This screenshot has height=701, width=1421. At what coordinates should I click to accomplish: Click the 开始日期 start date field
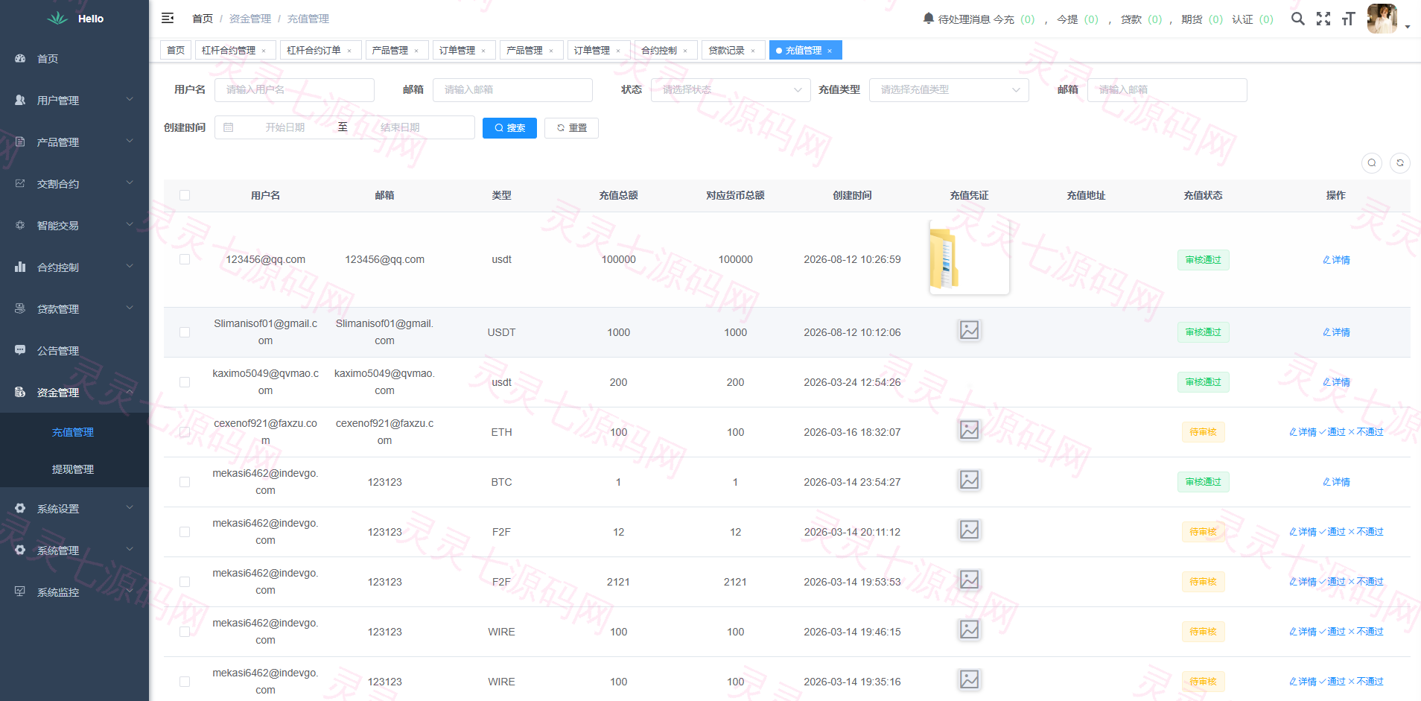[x=285, y=127]
